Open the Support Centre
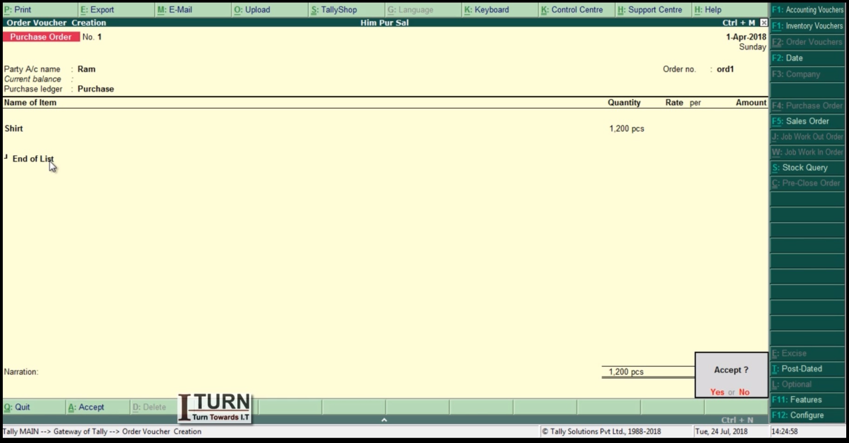849x443 pixels. tap(650, 9)
